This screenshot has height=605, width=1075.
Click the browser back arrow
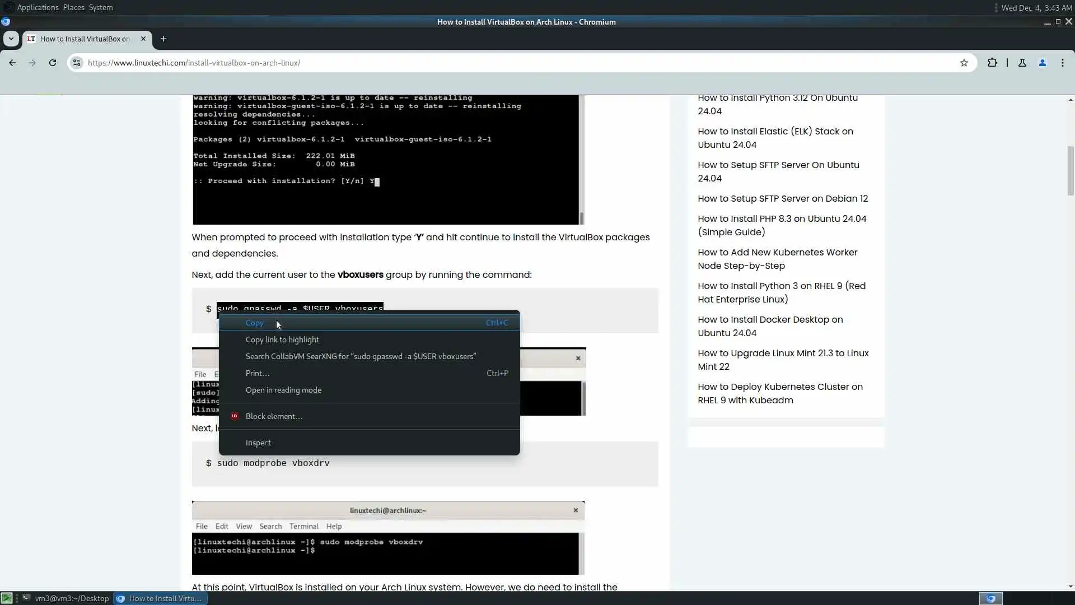(12, 63)
